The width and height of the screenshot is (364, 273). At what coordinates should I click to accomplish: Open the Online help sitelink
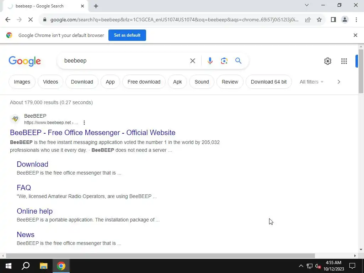tap(34, 211)
